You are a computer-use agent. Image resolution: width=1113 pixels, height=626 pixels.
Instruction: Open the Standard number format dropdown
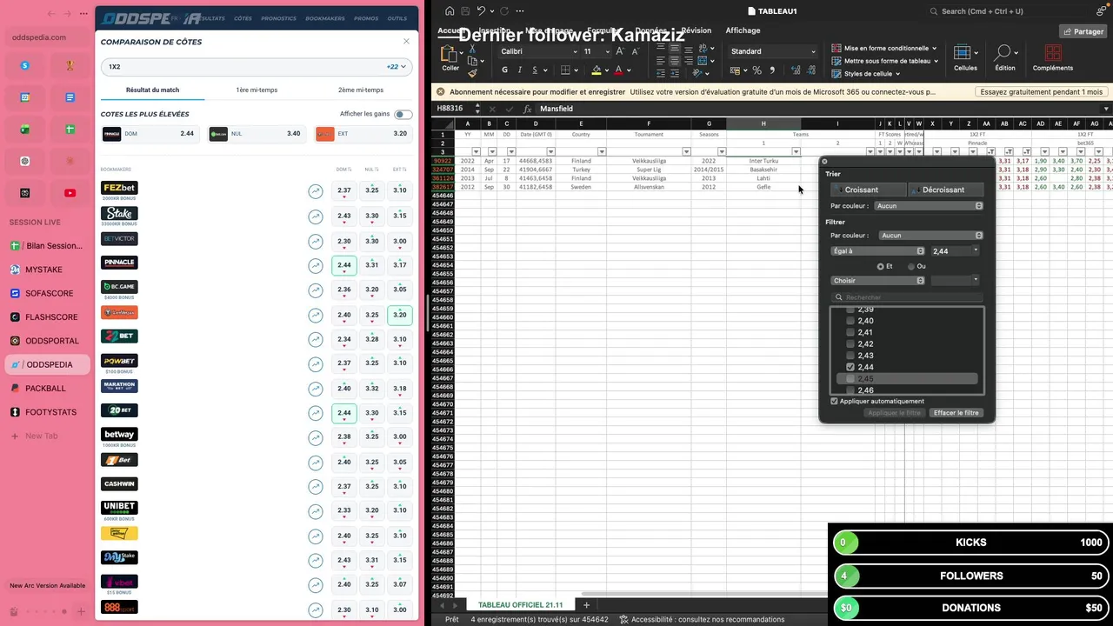(773, 51)
